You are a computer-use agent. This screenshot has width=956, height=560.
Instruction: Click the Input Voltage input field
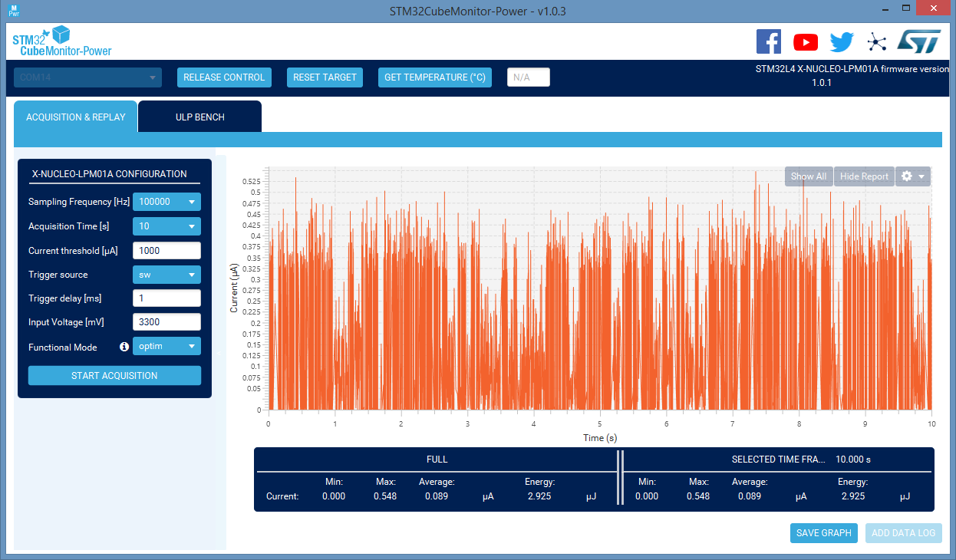166,322
